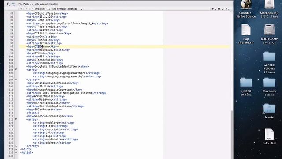Click the address string line

[52, 143]
